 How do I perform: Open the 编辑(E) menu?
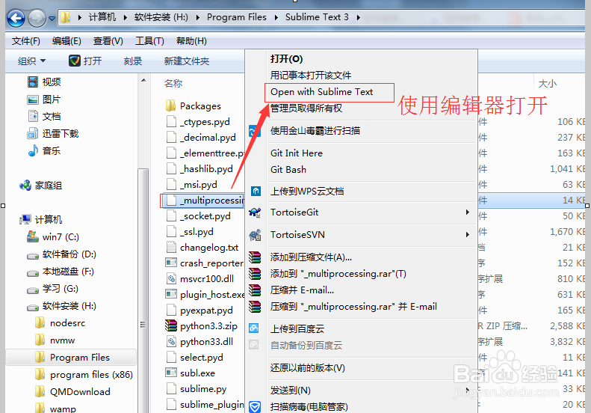(x=66, y=40)
